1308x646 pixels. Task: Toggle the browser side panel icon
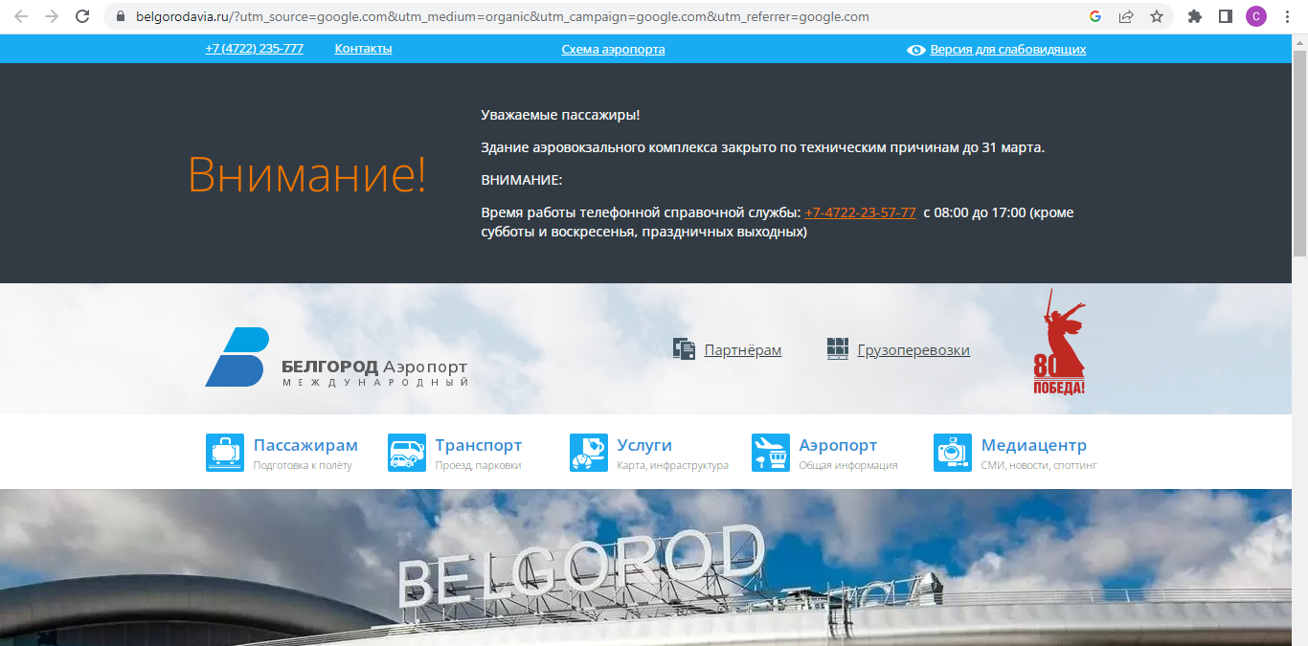(x=1225, y=16)
